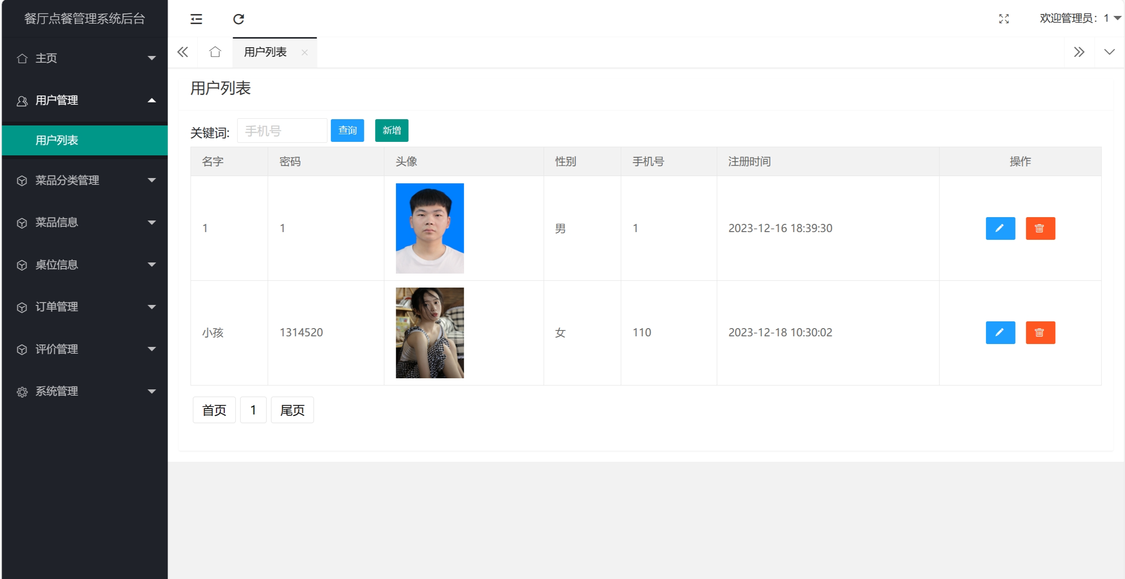The image size is (1125, 579).
Task: Expand 菜品分类管理 sidebar menu
Action: coord(84,180)
